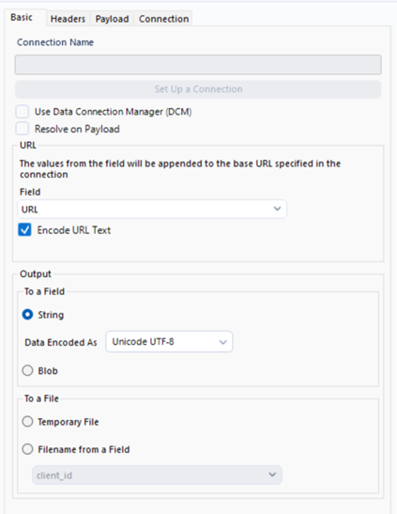Uncheck Encode URL Text checkbox
Image resolution: width=397 pixels, height=514 pixels.
coord(25,230)
